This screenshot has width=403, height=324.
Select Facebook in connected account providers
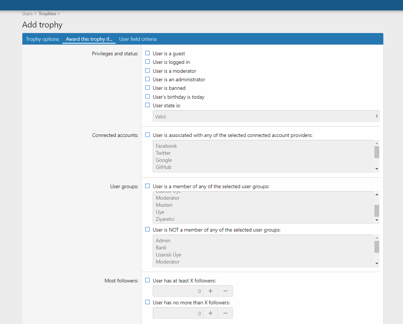click(167, 146)
